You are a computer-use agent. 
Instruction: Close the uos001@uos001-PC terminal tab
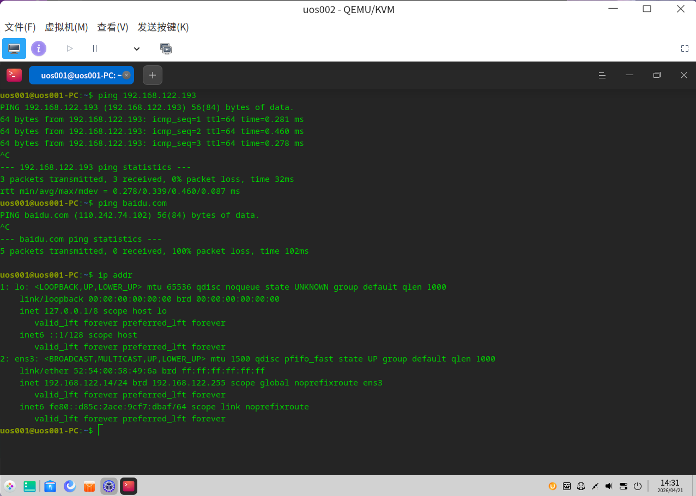(x=126, y=75)
